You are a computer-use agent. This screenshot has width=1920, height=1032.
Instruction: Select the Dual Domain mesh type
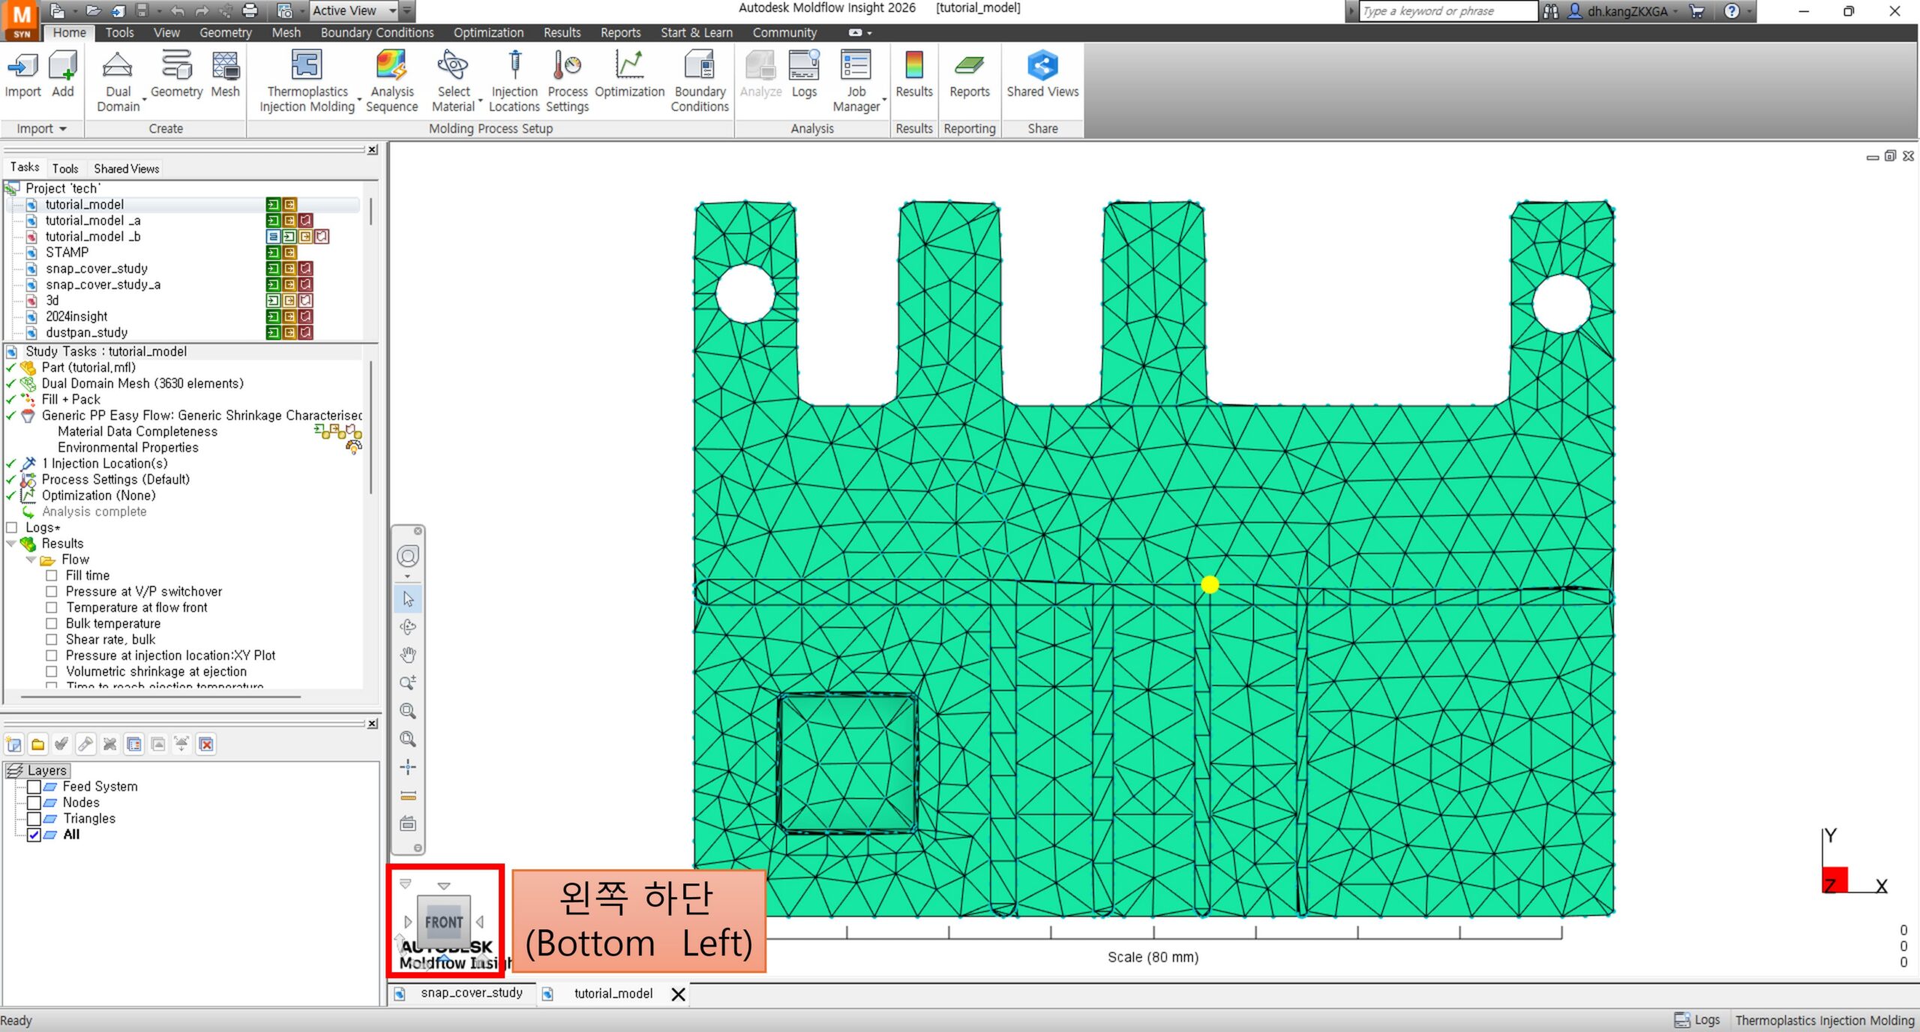coord(118,81)
